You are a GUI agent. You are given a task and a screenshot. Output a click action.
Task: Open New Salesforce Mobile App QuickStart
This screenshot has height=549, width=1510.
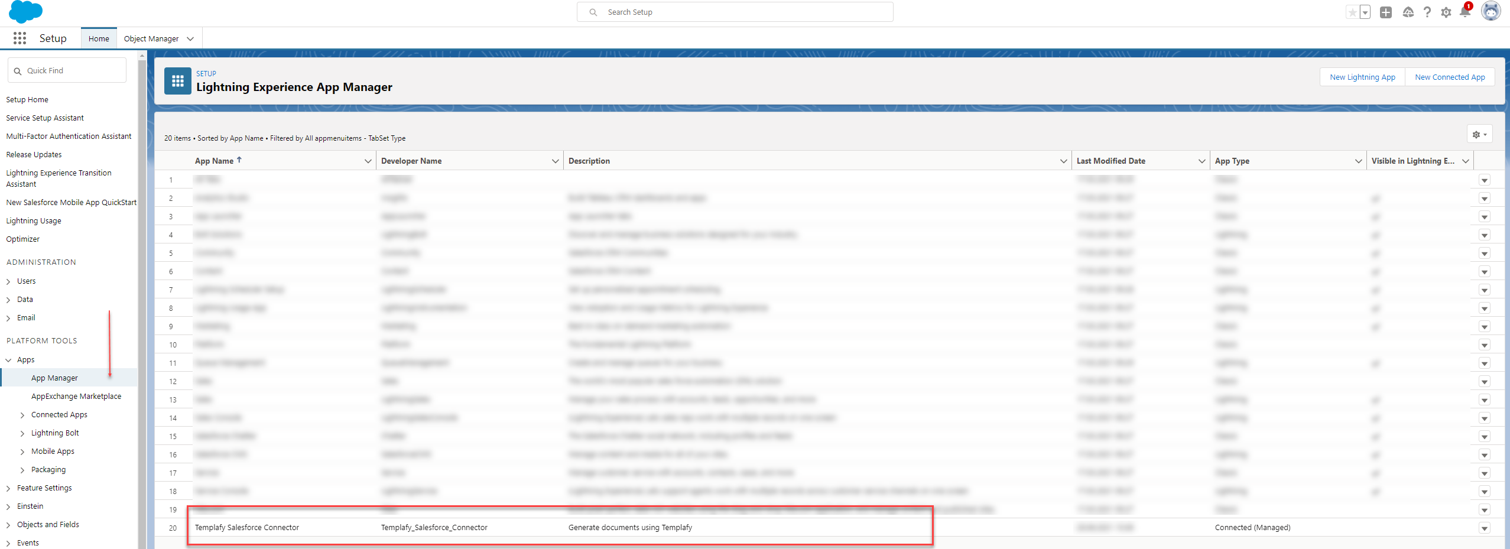[x=71, y=203]
